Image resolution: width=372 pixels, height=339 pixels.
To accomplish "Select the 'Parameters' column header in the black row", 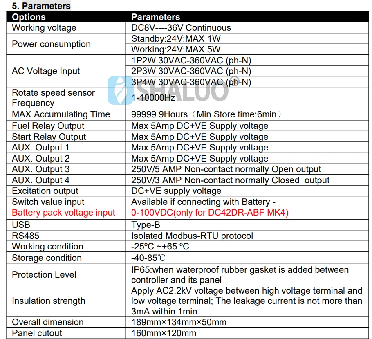I will click(x=156, y=17).
